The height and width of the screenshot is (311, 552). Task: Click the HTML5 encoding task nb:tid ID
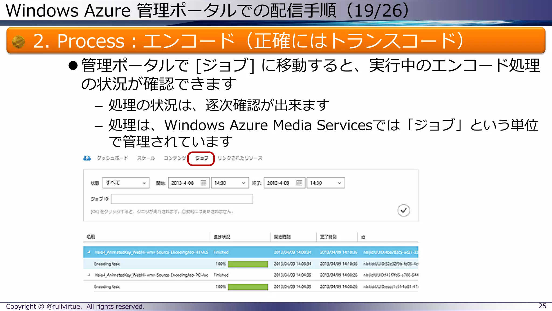391,264
